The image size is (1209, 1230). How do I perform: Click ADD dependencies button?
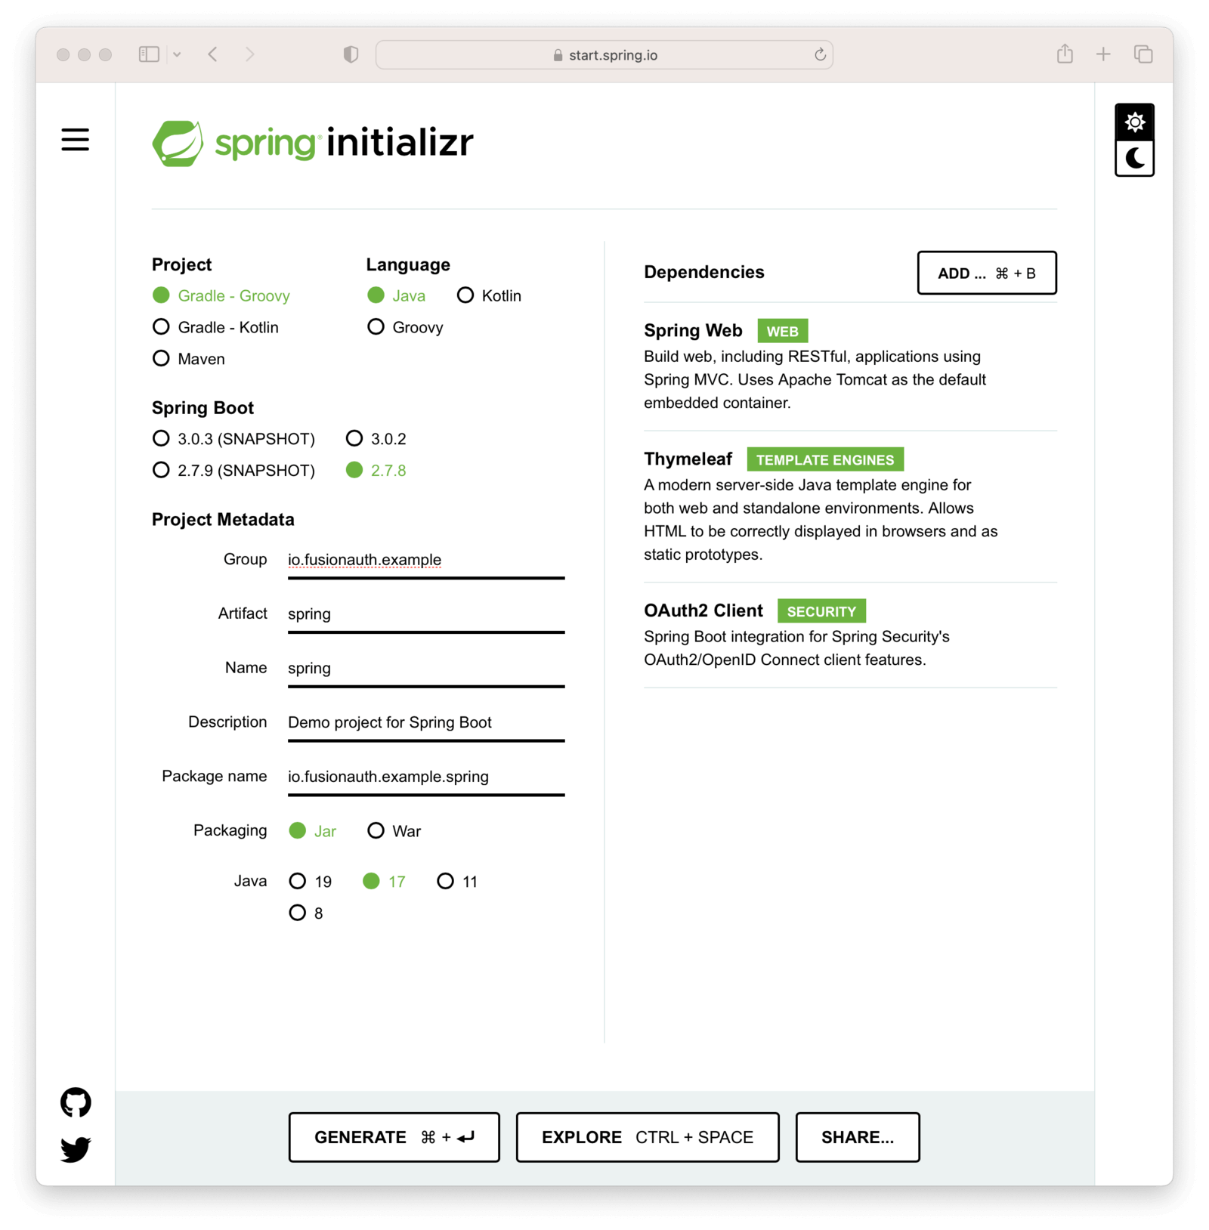click(x=987, y=273)
